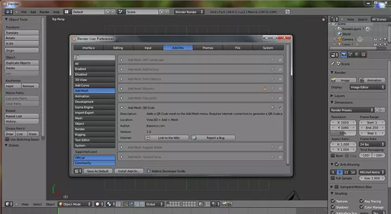391x214 pixels.
Task: Open the pivot point selector icon
Action: (110, 204)
